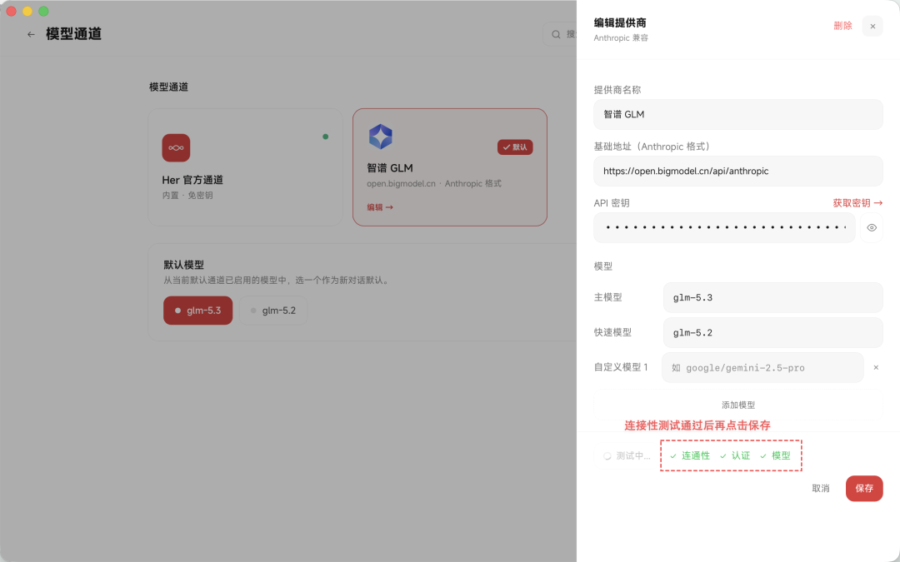Click the 智谱 GLM card title
The image size is (900, 562).
point(390,168)
